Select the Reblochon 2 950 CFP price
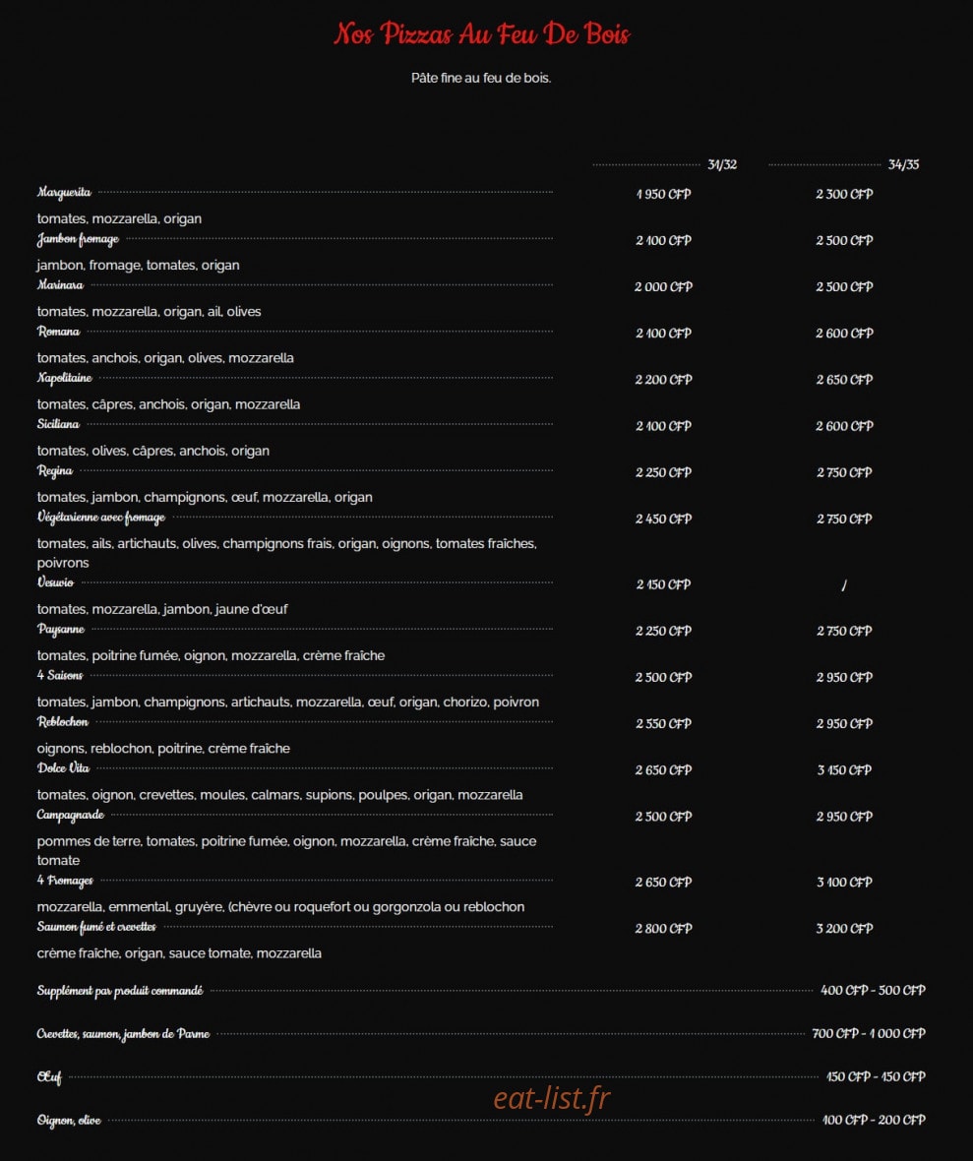This screenshot has height=1161, width=973. (x=844, y=723)
